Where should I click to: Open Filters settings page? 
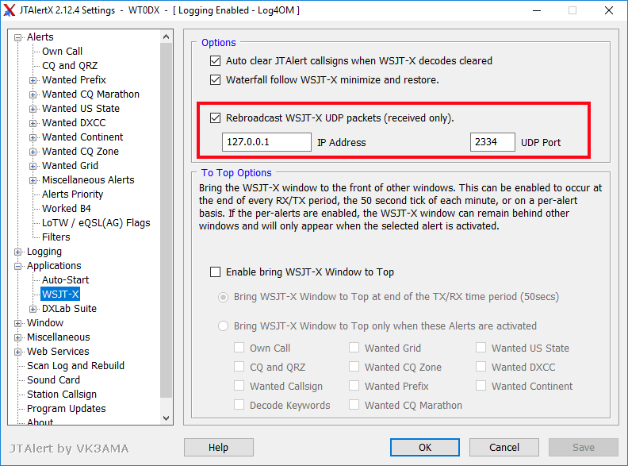[56, 237]
